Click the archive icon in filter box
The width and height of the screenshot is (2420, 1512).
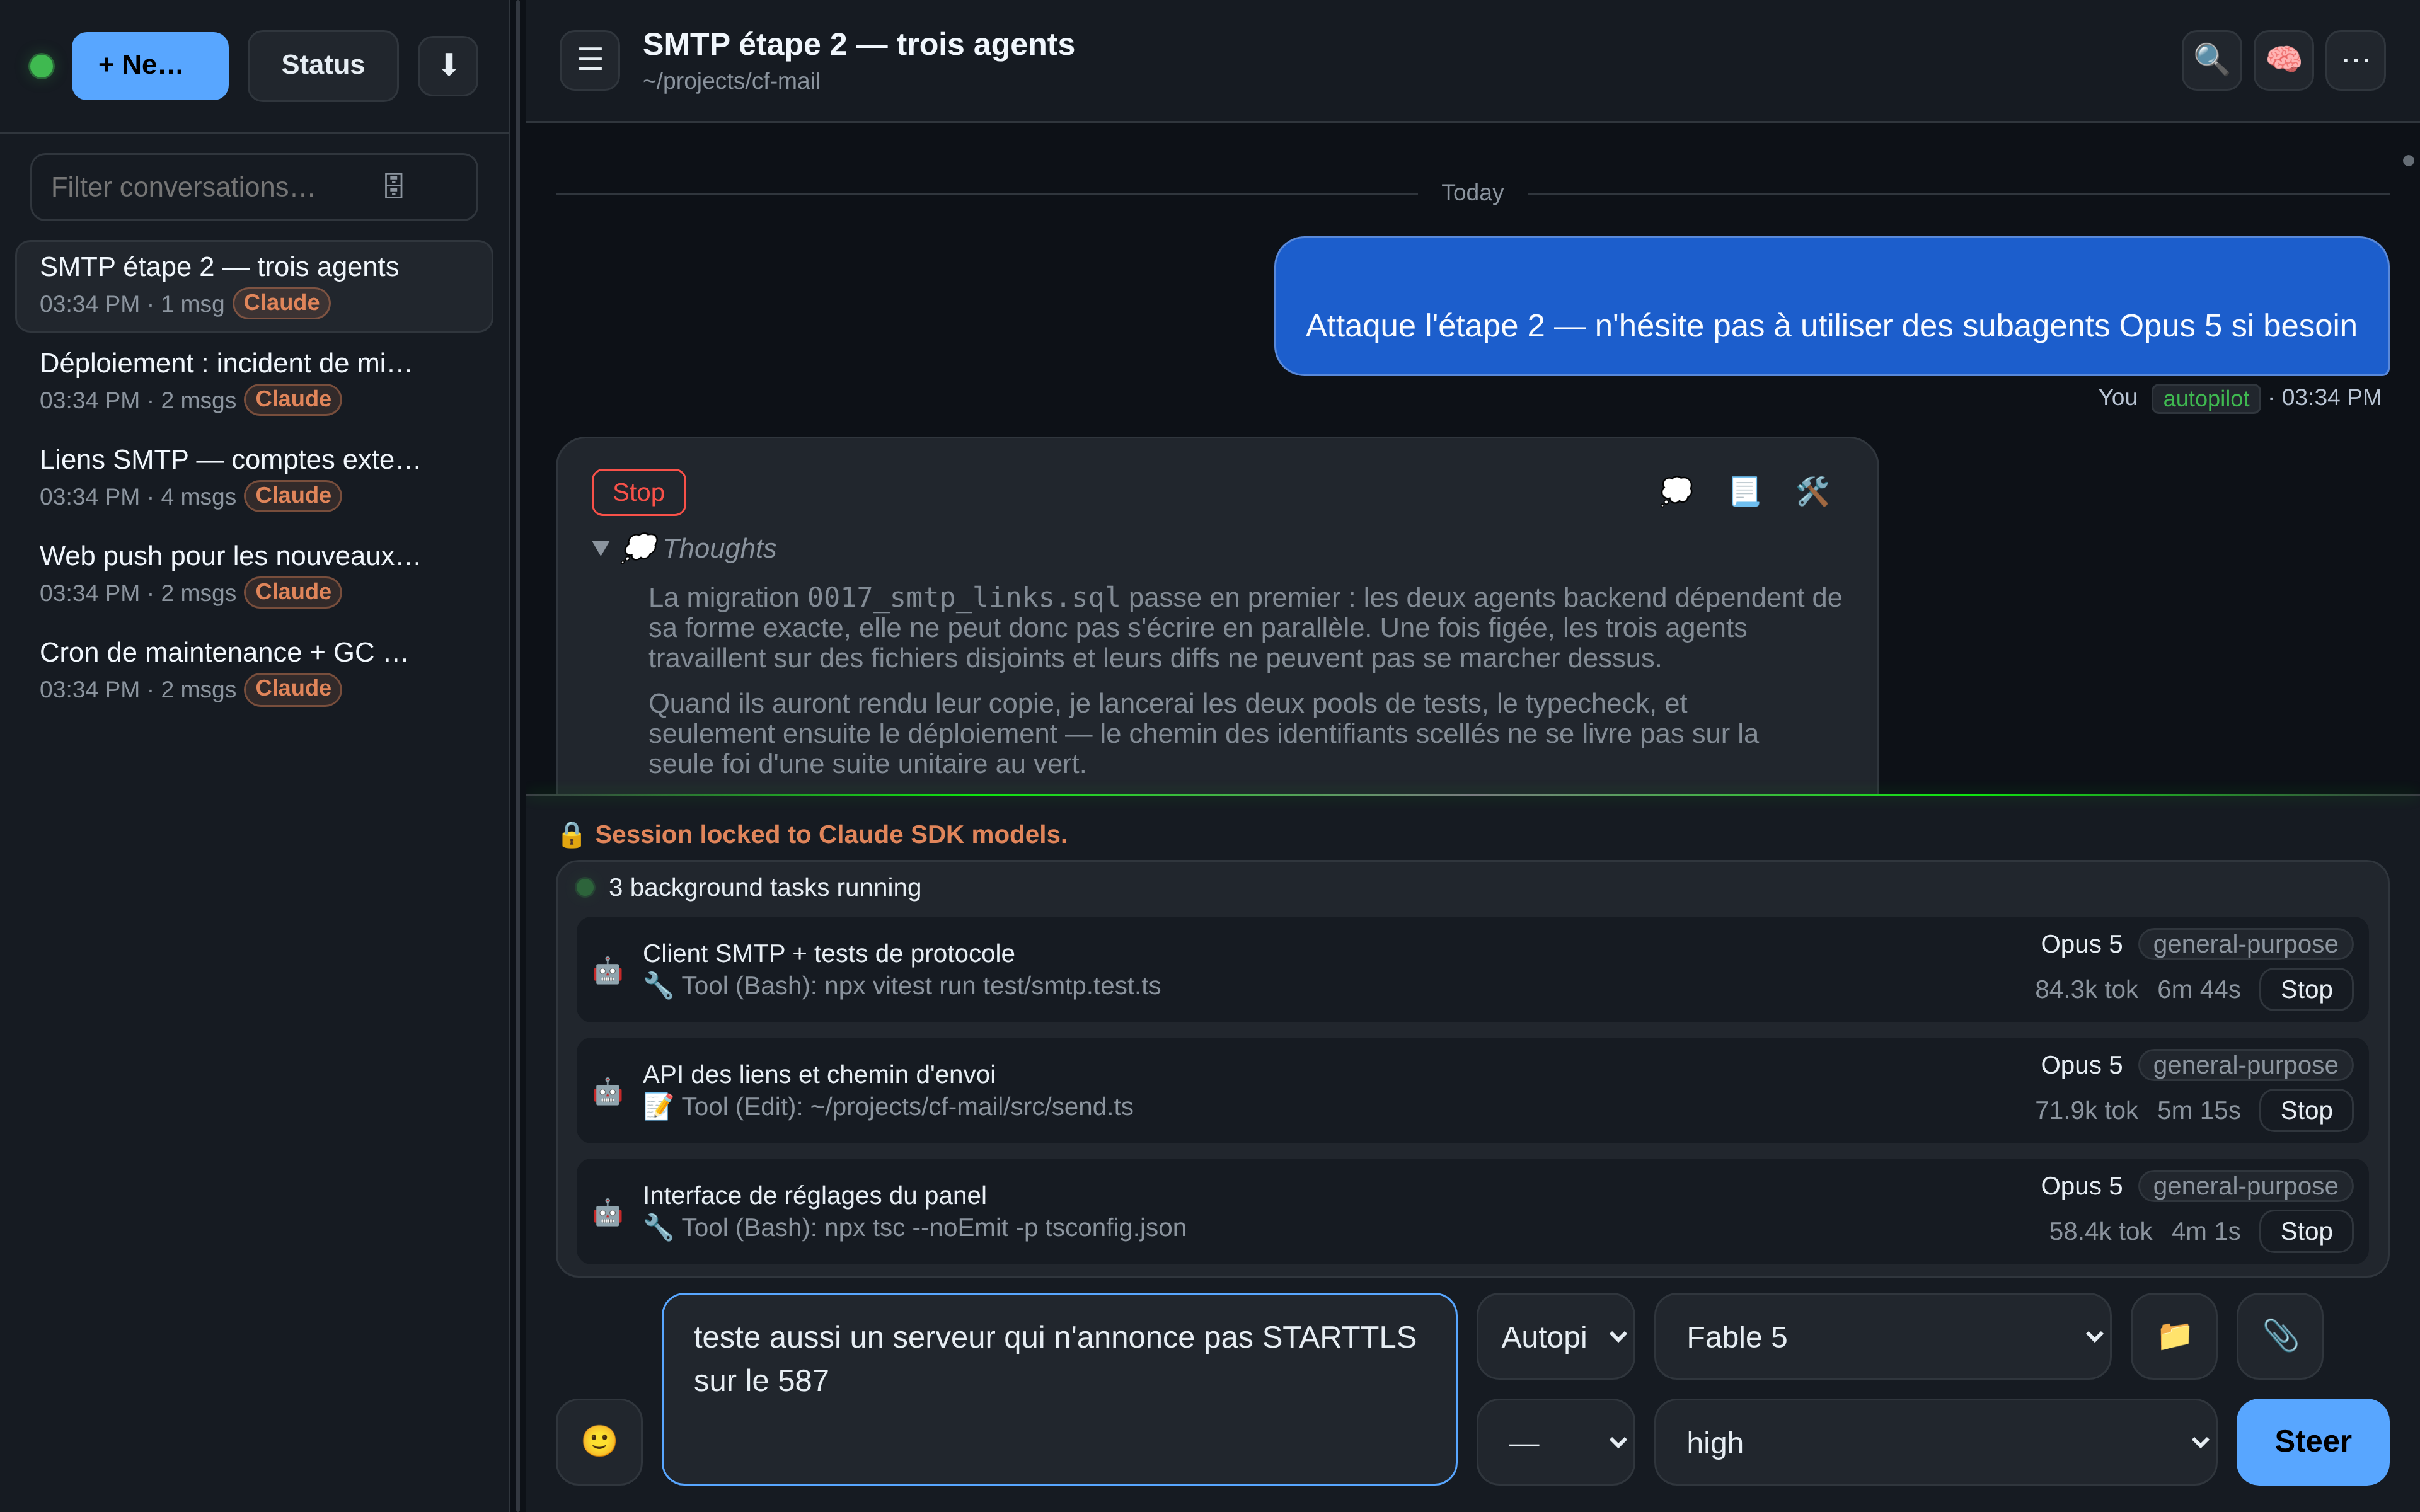pyautogui.click(x=394, y=186)
